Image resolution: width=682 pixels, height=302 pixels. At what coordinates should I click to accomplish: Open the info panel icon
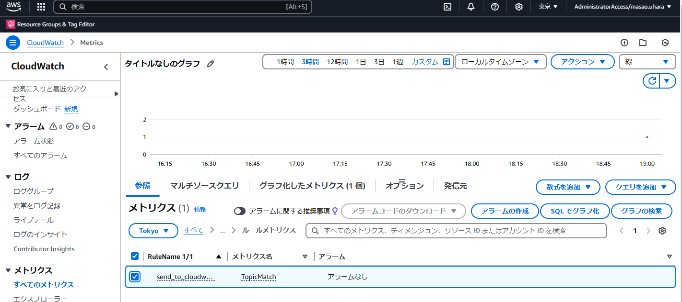[624, 43]
